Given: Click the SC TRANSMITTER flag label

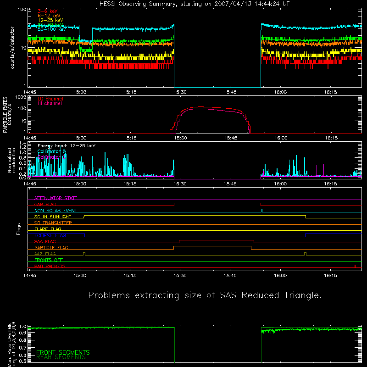Looking at the screenshot, I should pyautogui.click(x=53, y=223).
